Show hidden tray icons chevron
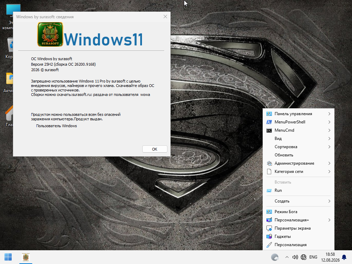352x264 pixels. (x=287, y=257)
